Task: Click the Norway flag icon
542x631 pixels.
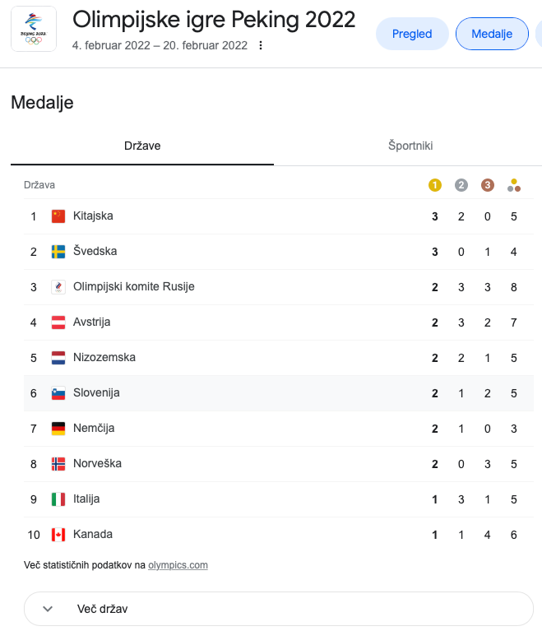Action: tap(58, 464)
